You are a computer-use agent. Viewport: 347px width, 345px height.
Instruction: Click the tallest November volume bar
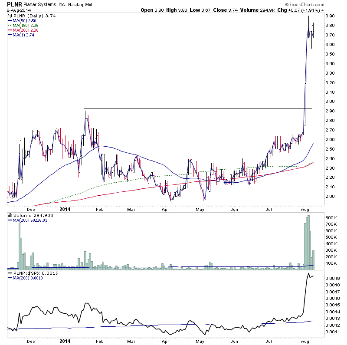(x=19, y=246)
